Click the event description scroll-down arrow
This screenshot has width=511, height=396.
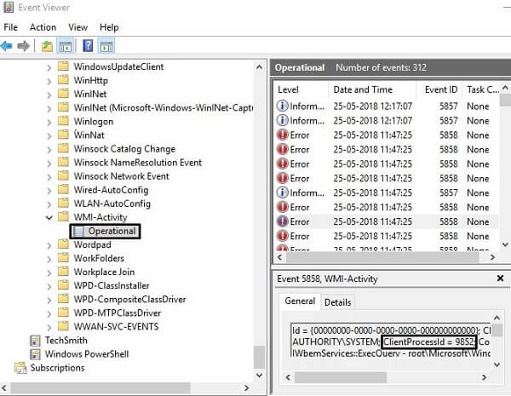[x=497, y=364]
